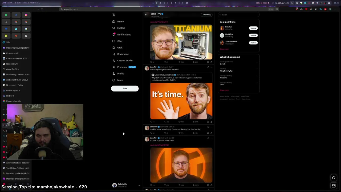This screenshot has width=341, height=192.
Task: Open Bookmarks in X sidebar
Action: [121, 54]
